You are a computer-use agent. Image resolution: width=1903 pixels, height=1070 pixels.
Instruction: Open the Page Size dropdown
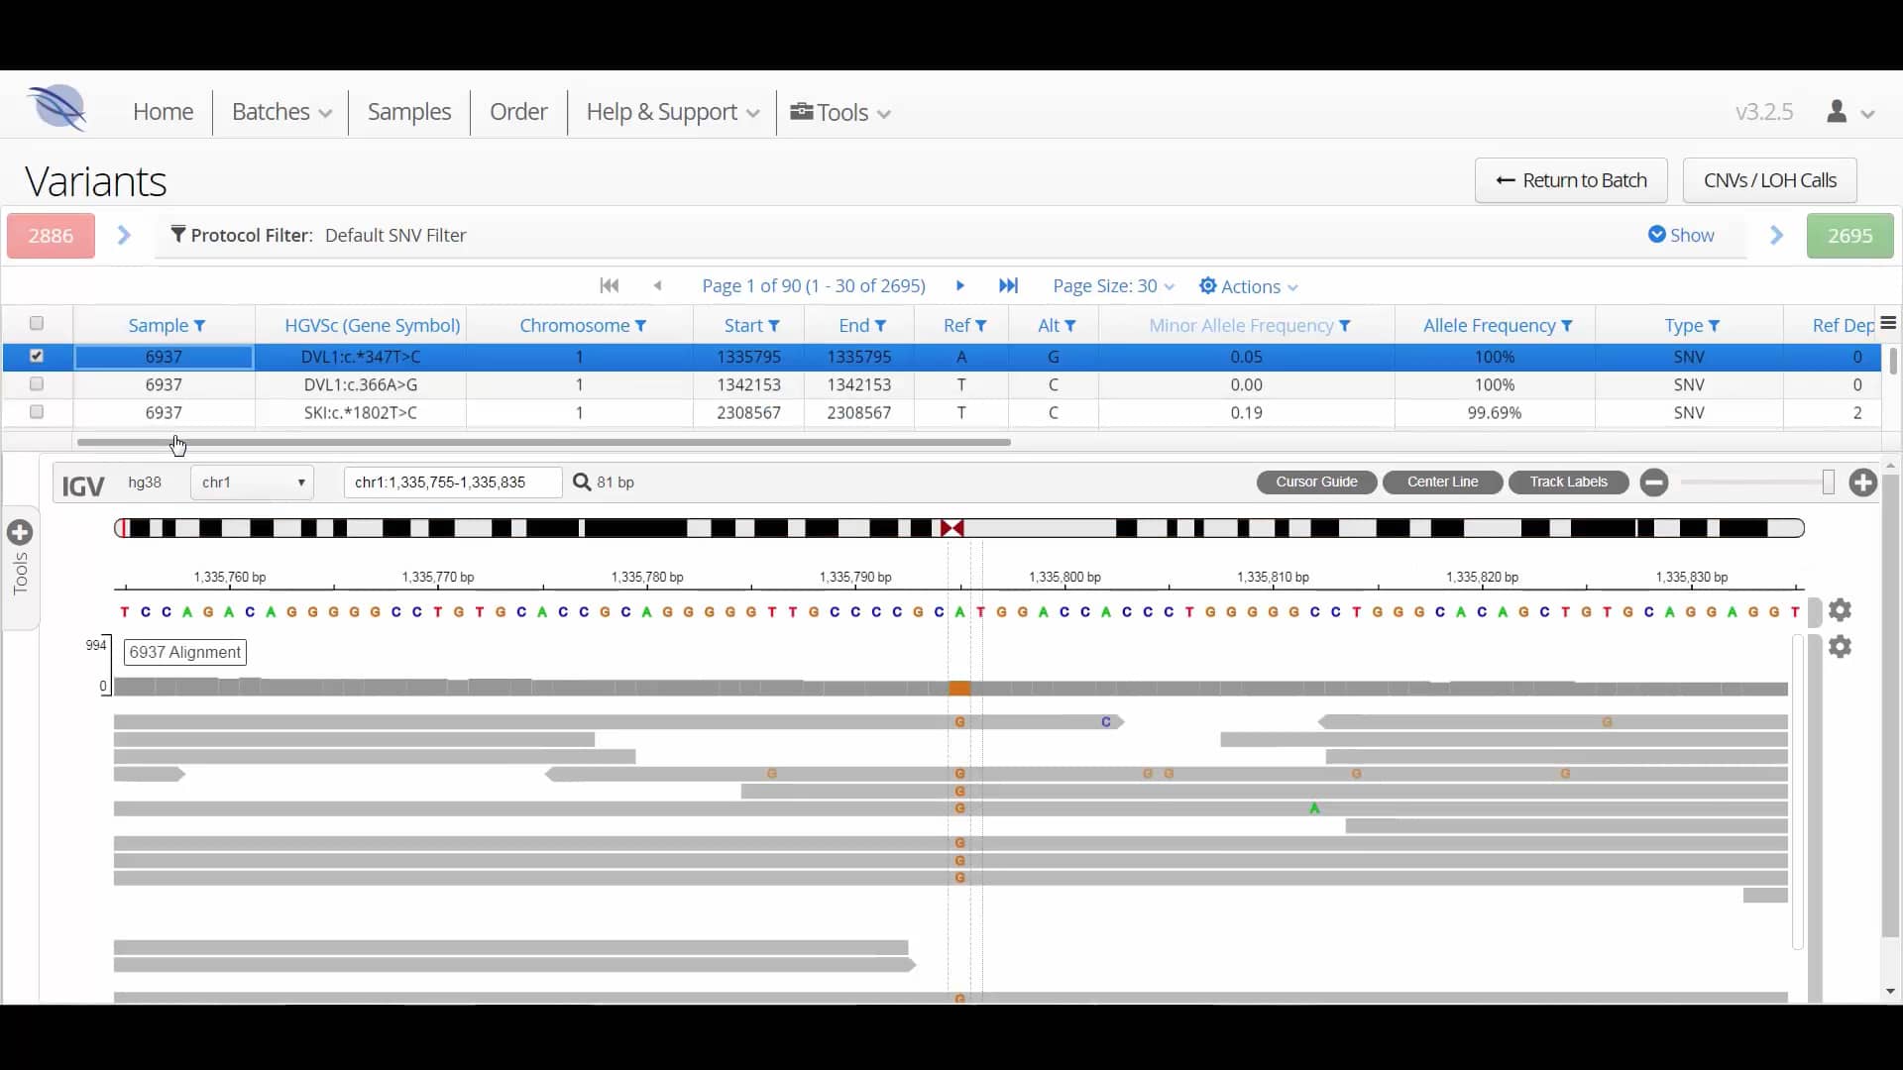1112,286
